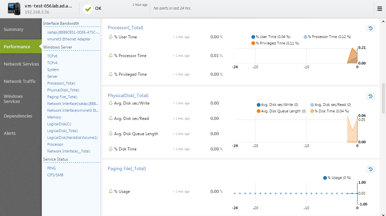The width and height of the screenshot is (386, 216).
Task: Select Memory in the Windows Server list
Action: click(54, 118)
